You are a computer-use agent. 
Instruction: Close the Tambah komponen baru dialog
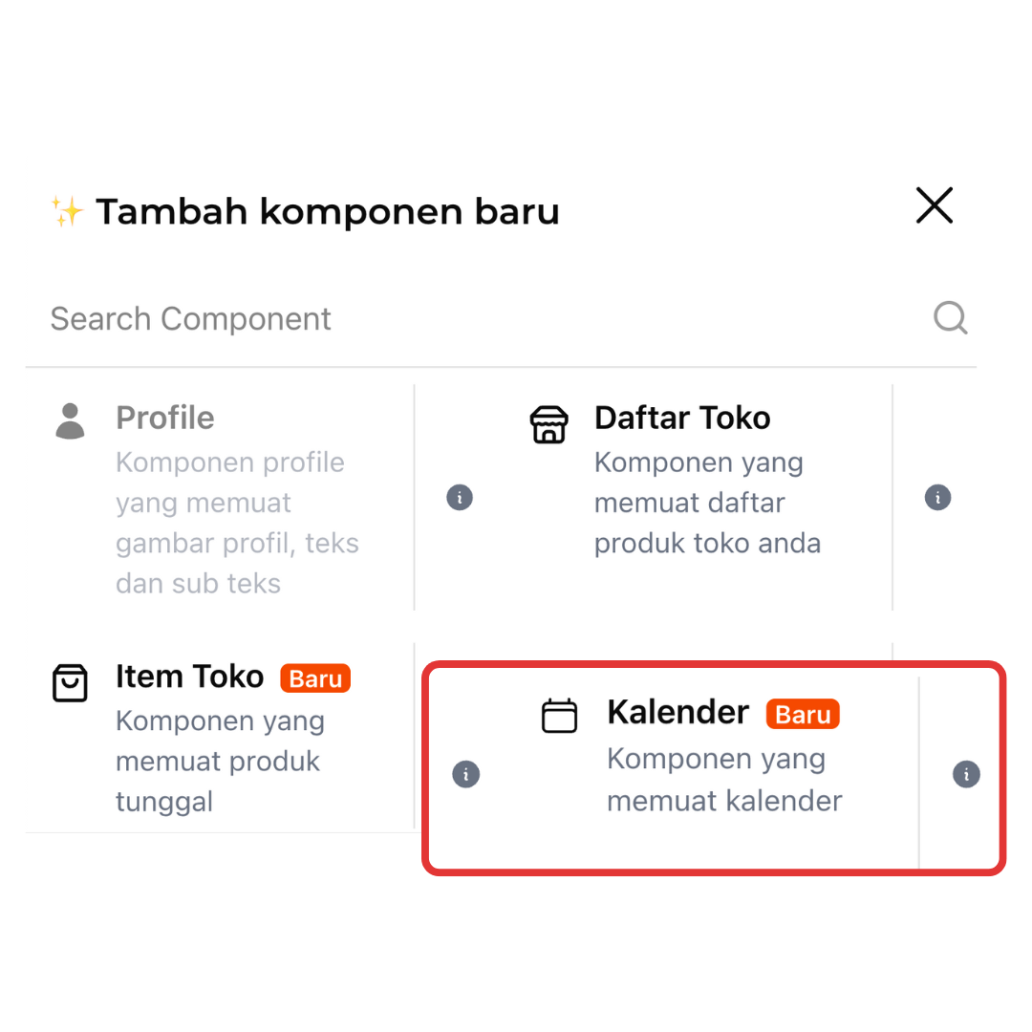[x=934, y=205]
